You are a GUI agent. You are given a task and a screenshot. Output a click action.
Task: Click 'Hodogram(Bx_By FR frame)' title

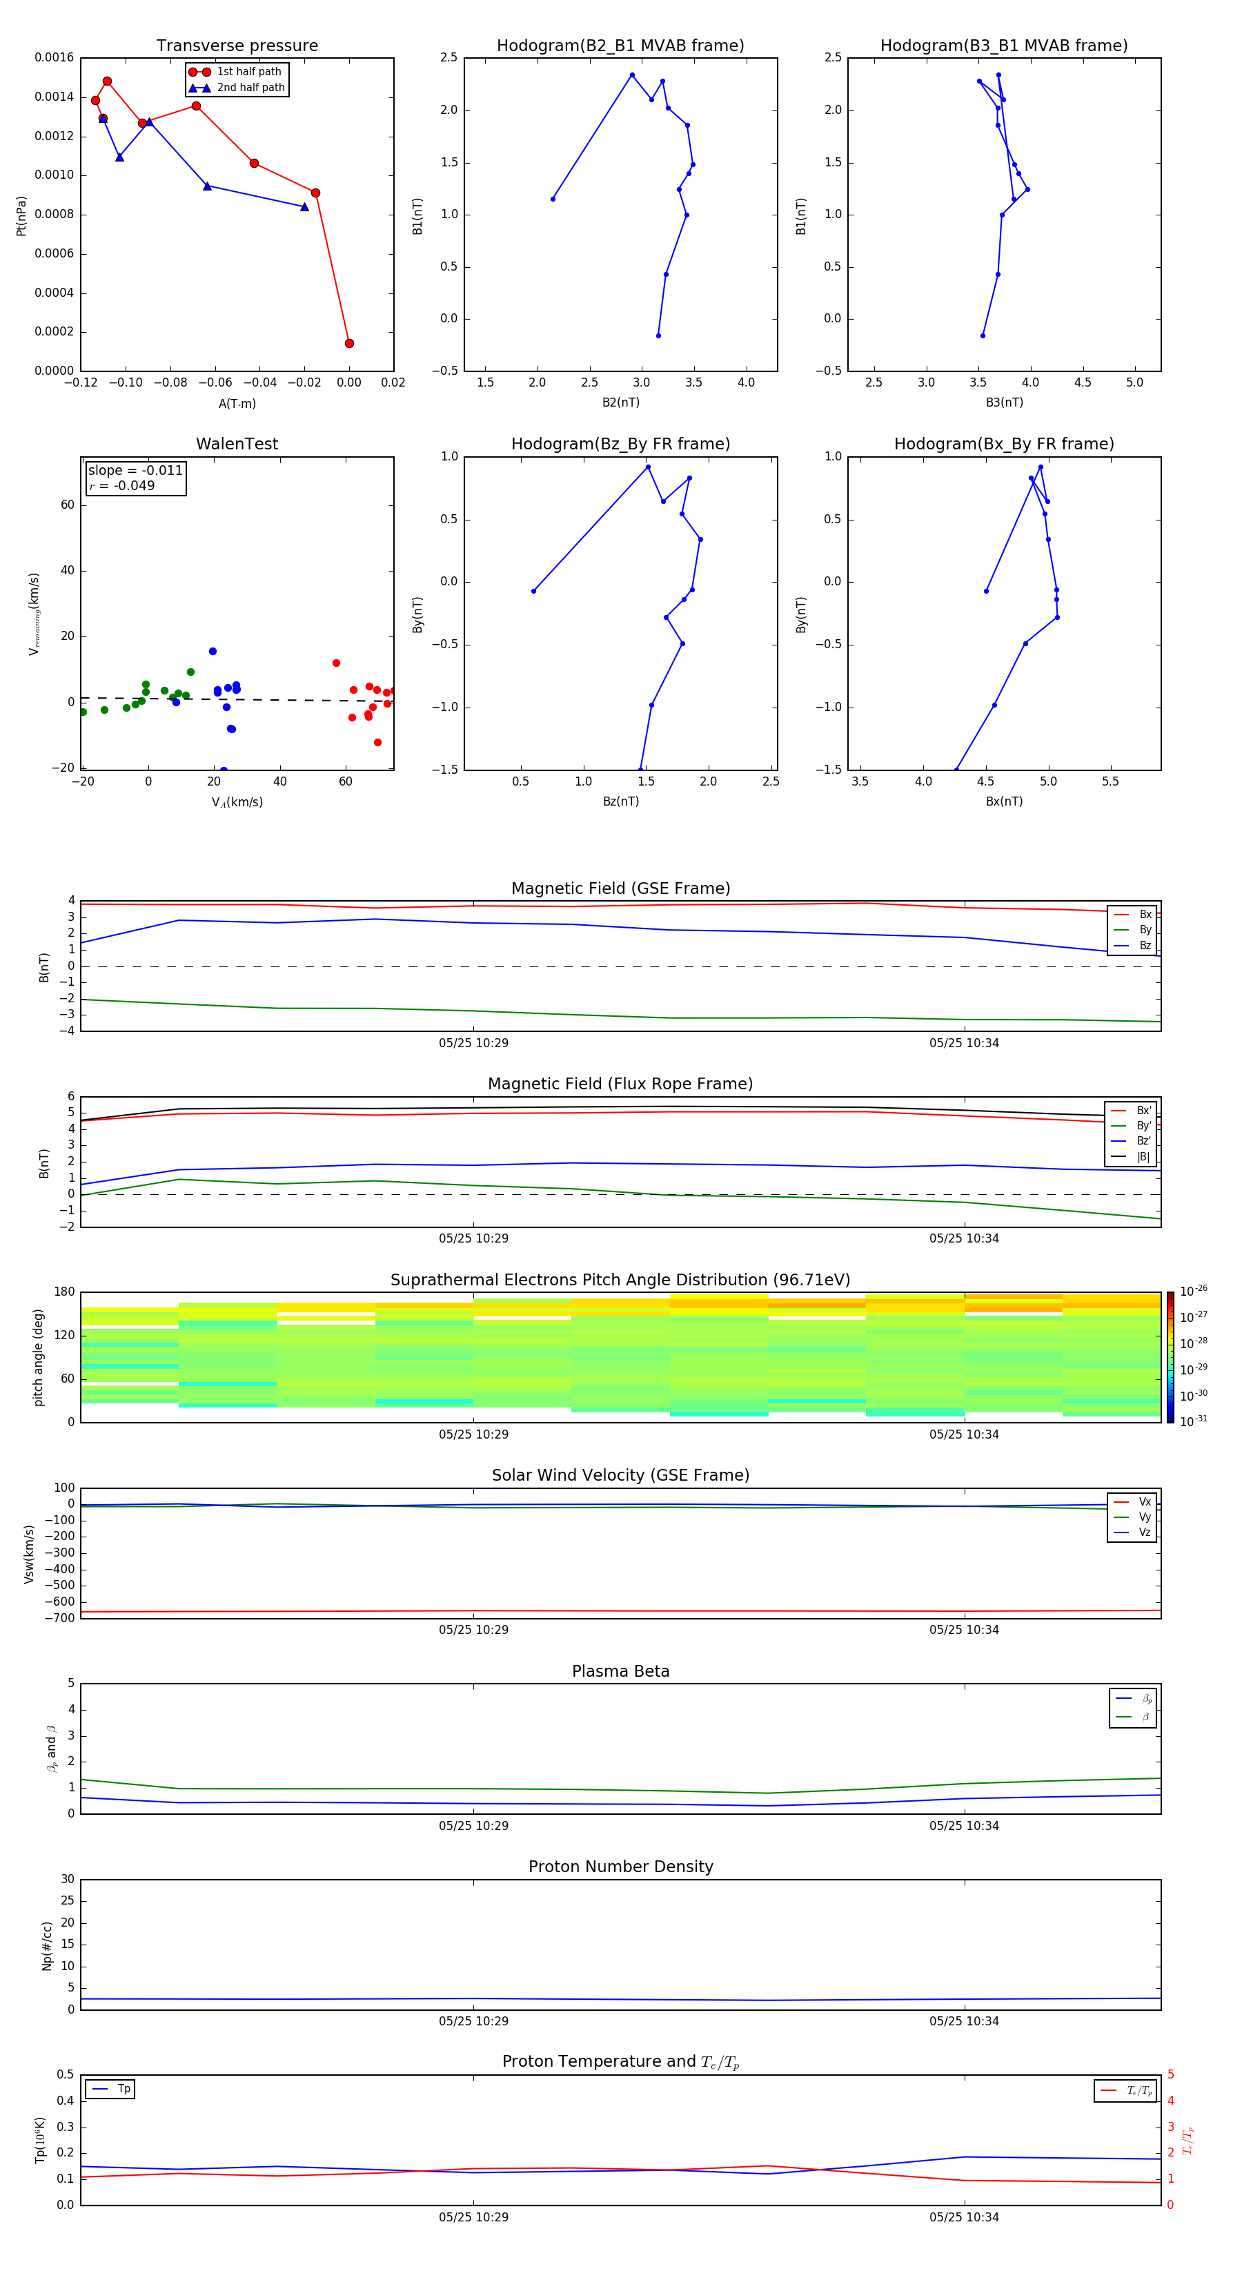[1004, 444]
